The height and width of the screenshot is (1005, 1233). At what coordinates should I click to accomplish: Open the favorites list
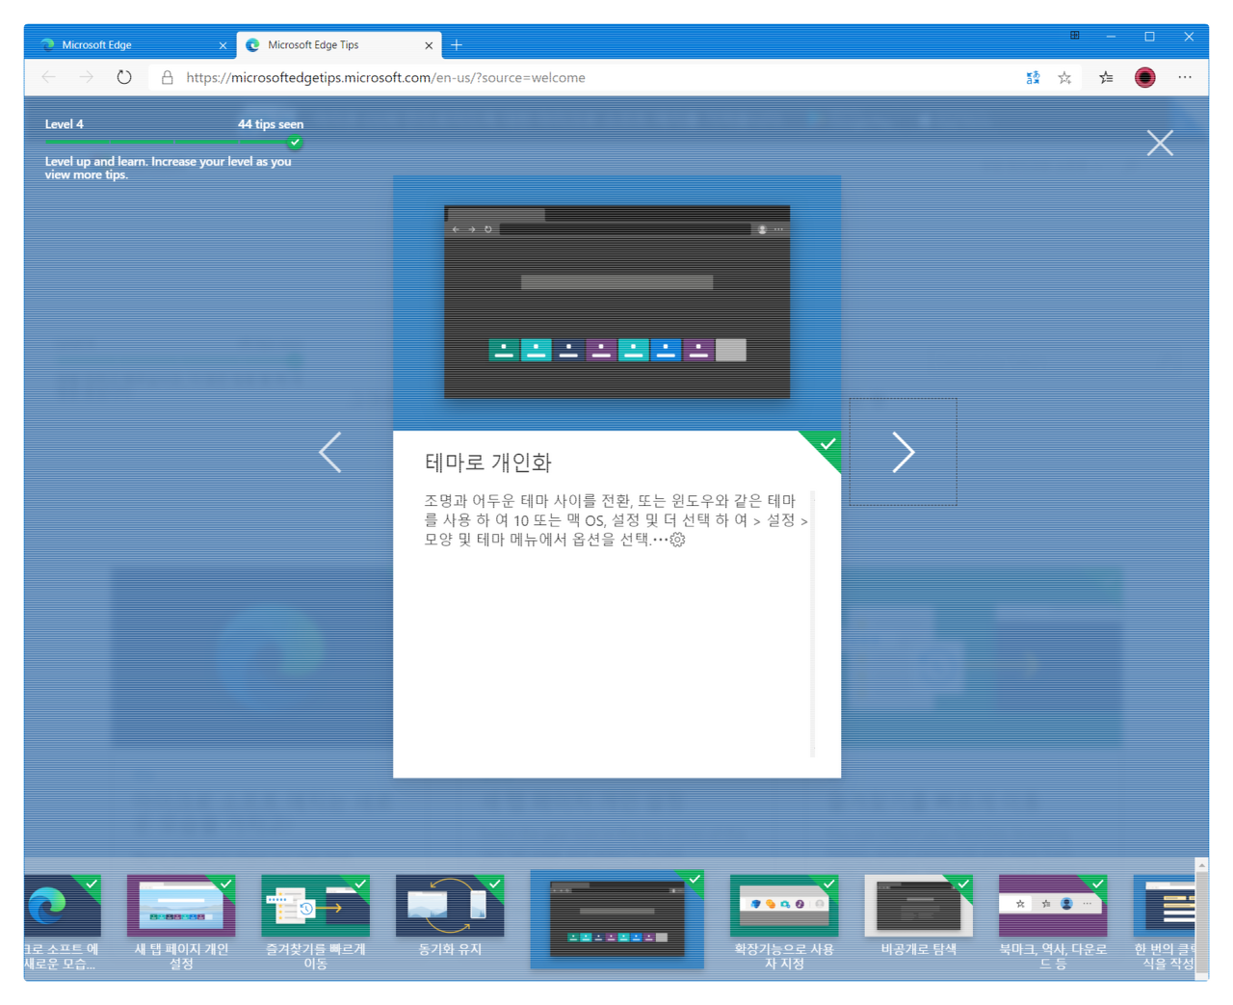(x=1106, y=78)
